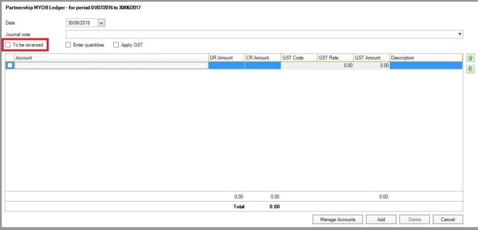Click the green move-row-up arrow icon
Image resolution: width=478 pixels, height=230 pixels.
click(x=470, y=58)
